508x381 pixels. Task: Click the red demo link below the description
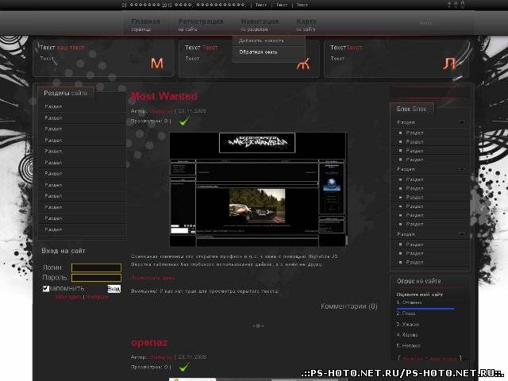(x=153, y=278)
